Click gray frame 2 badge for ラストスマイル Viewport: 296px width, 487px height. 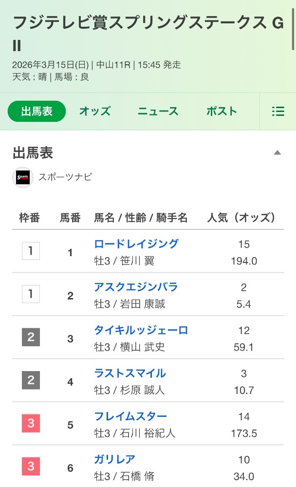[x=31, y=380]
